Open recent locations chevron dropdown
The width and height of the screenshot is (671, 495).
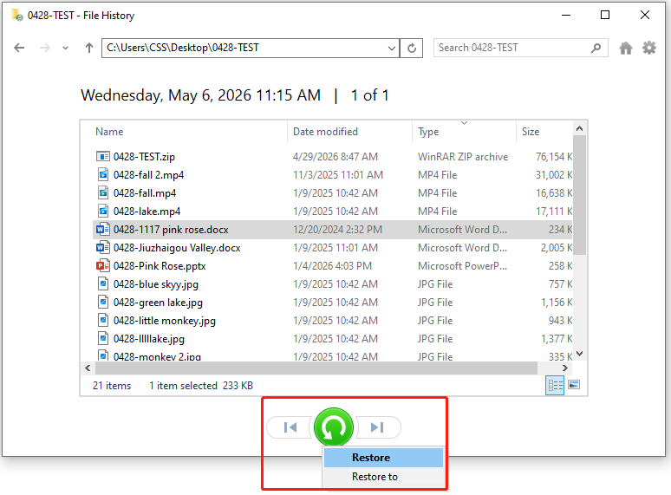pyautogui.click(x=65, y=49)
